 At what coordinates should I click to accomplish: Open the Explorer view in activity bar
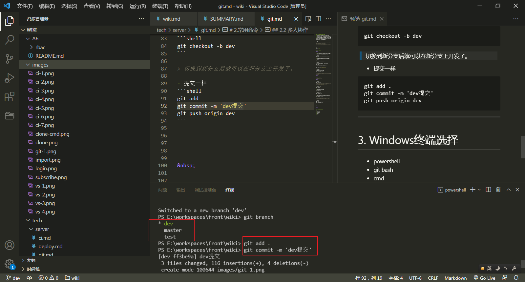(x=10, y=21)
